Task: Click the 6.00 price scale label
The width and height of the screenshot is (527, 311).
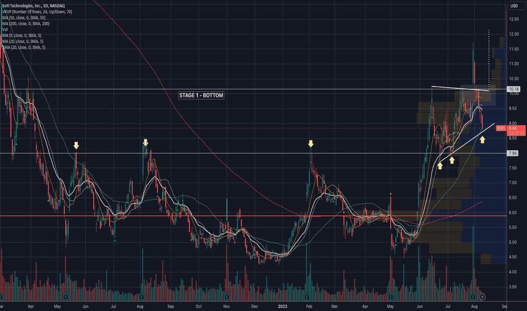Action: point(513,213)
